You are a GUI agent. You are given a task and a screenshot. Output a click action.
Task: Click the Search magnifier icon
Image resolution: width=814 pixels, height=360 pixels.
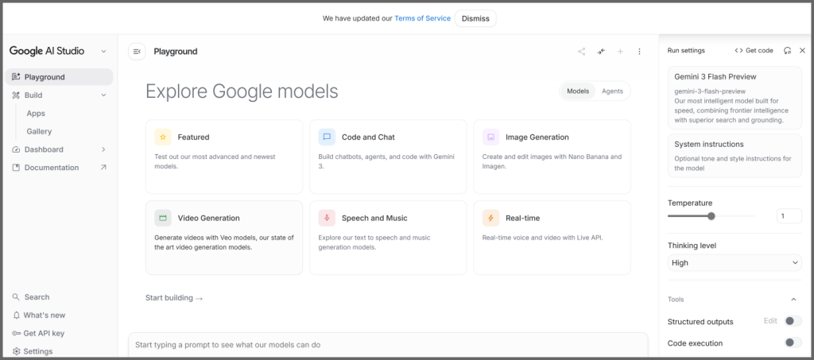point(16,296)
